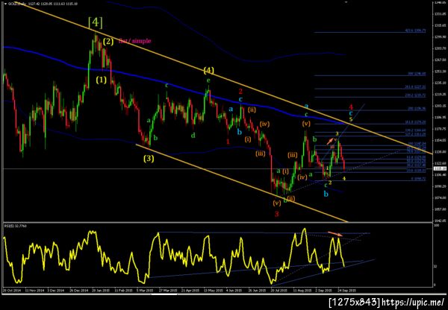This screenshot has height=310, width=448.
Task: Click the '13 May 2015' date label
Action: click(x=213, y=290)
